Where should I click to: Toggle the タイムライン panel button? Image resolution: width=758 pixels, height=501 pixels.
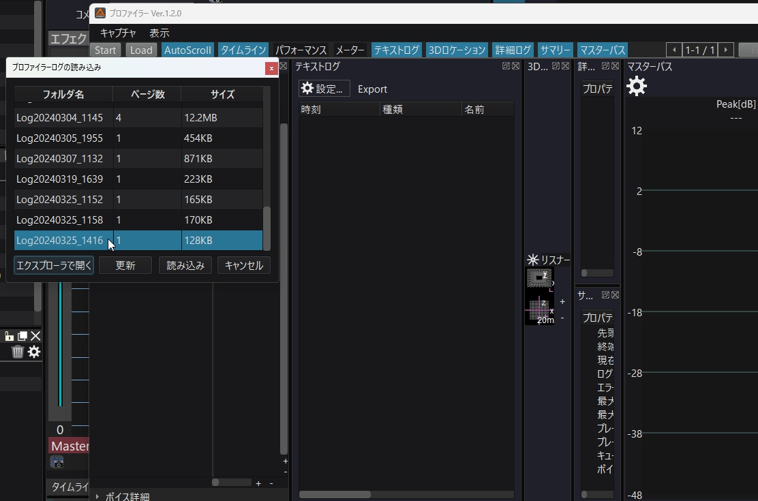pos(243,50)
